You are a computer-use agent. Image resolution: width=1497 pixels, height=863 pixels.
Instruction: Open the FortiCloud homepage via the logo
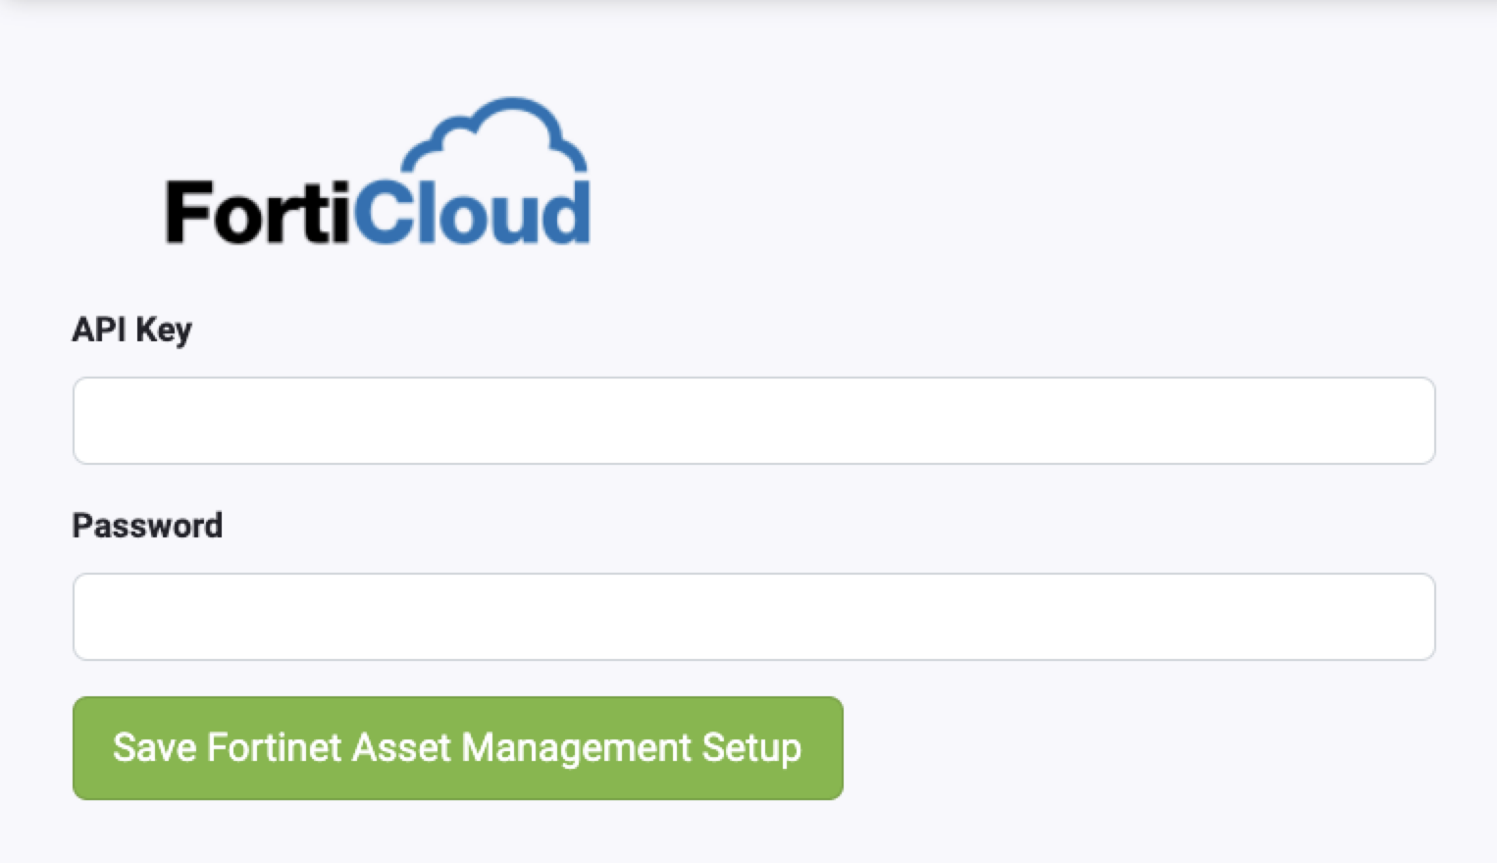378,172
